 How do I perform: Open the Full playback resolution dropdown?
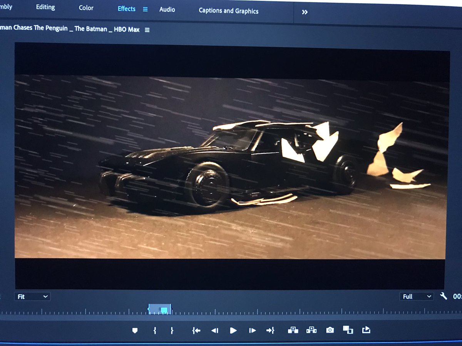[x=417, y=296]
